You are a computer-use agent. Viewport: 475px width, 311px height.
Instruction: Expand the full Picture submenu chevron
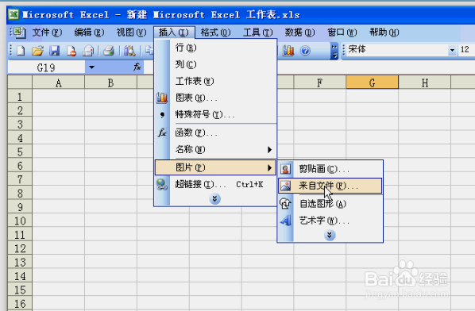click(330, 235)
